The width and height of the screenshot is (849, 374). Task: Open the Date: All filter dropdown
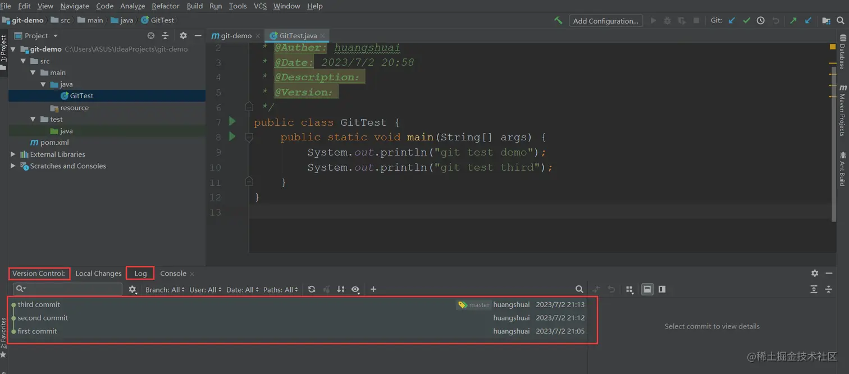[243, 290]
